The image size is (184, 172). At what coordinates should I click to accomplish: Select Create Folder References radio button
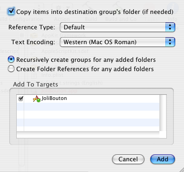pyautogui.click(x=11, y=69)
